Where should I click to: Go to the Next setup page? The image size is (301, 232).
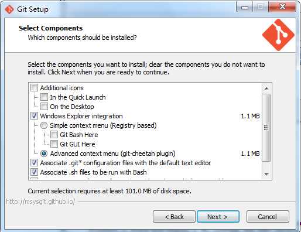click(218, 217)
